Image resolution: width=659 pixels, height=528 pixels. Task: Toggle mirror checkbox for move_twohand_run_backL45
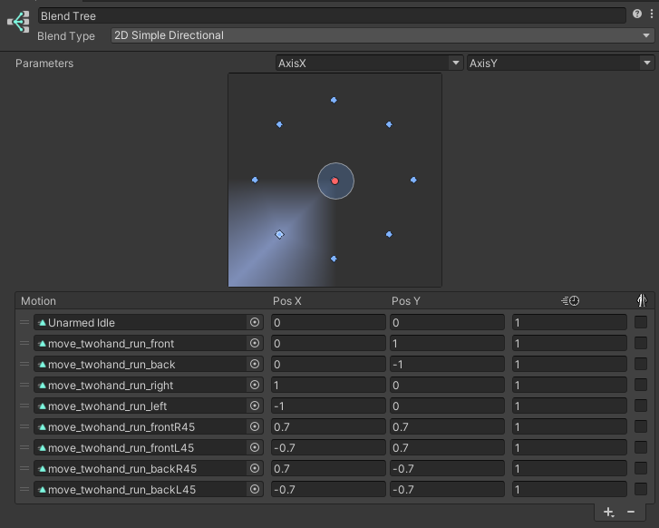click(x=641, y=489)
